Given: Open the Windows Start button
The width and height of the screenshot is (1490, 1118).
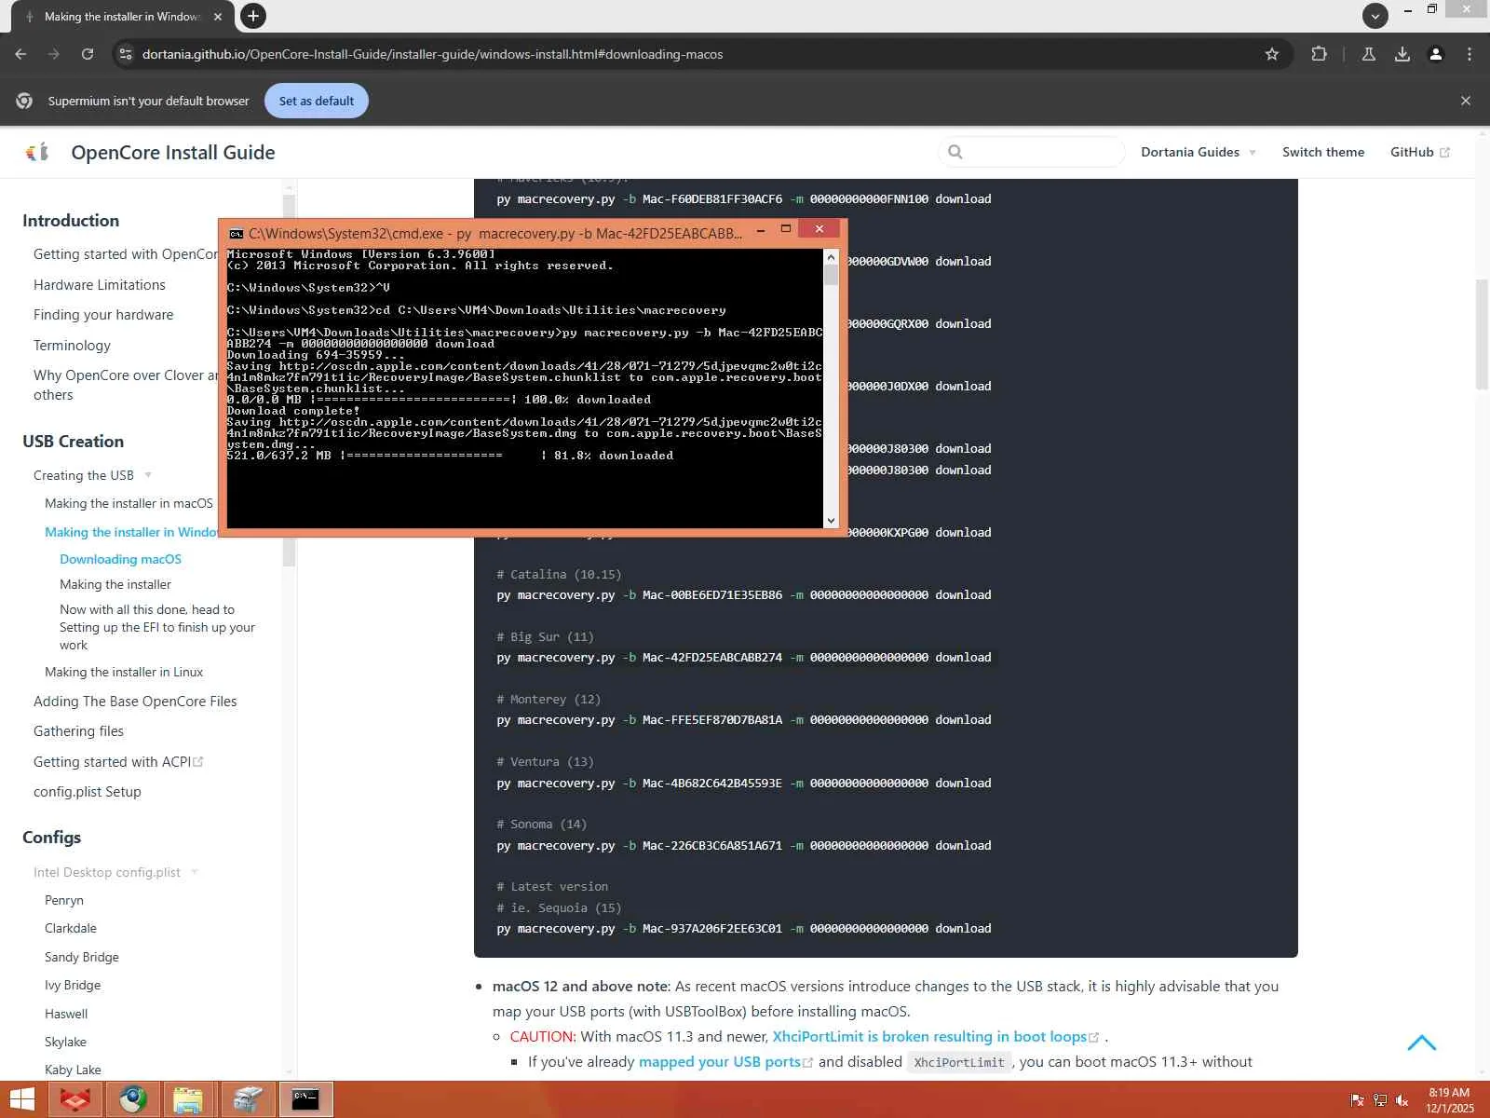Looking at the screenshot, I should [x=21, y=1100].
